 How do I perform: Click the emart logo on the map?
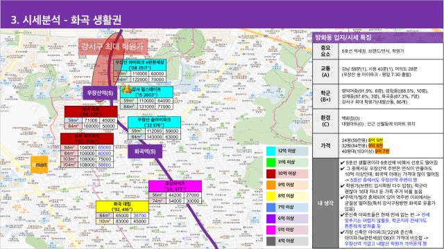(x=39, y=165)
